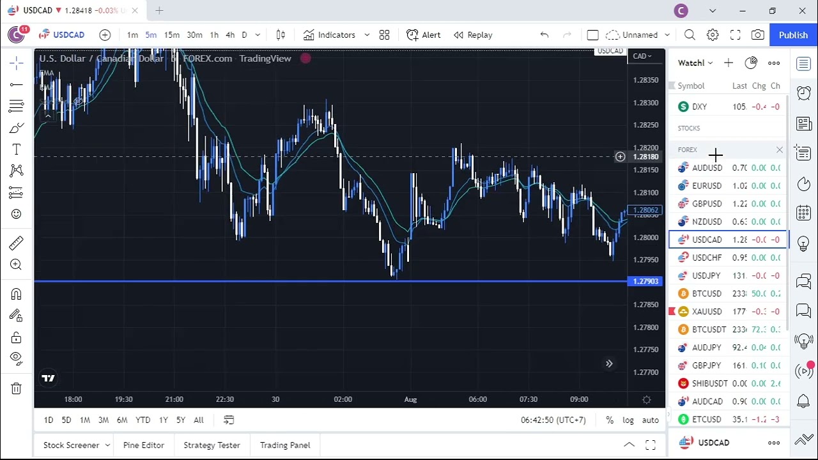Select XAUUSD in the watchlist

coord(729,312)
